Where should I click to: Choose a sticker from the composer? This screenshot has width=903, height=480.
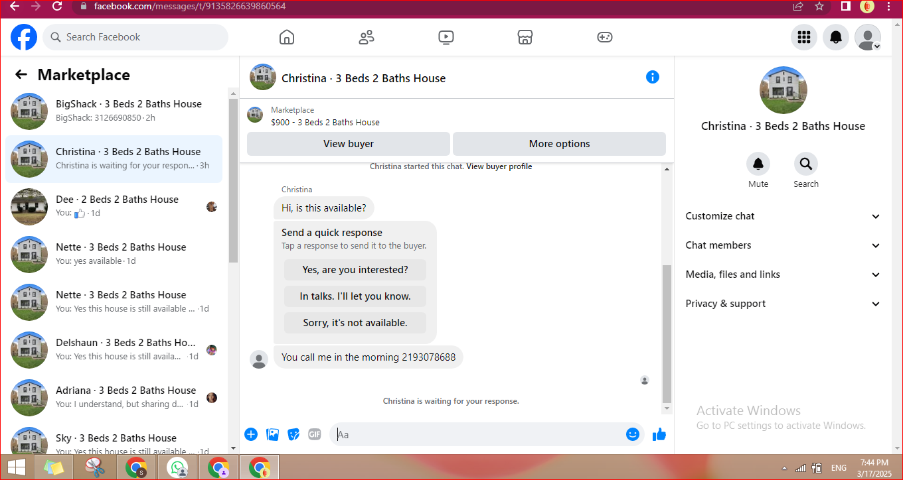(x=293, y=434)
